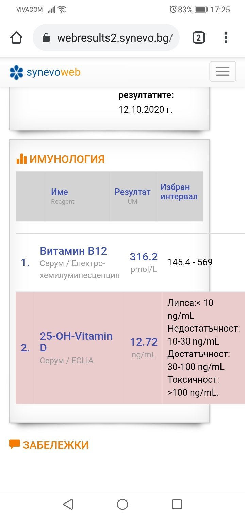Tap the padlock site security icon
The height and width of the screenshot is (518, 245).
pyautogui.click(x=46, y=38)
